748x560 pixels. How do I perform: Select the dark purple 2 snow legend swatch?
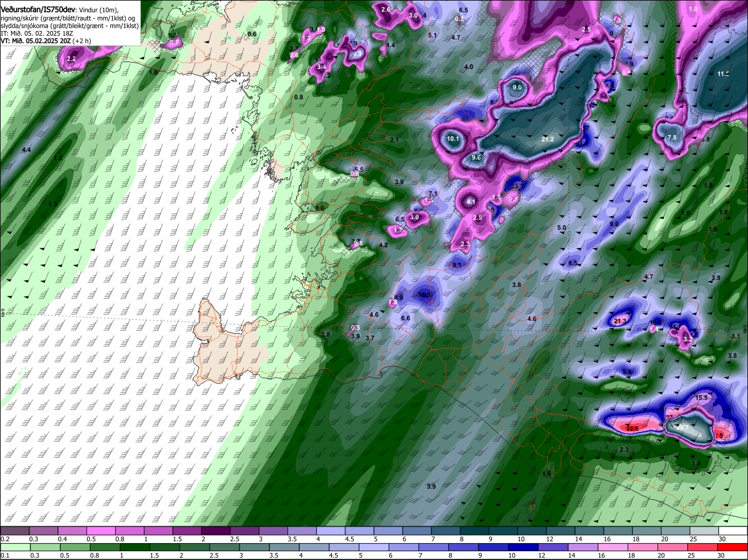tap(216, 530)
